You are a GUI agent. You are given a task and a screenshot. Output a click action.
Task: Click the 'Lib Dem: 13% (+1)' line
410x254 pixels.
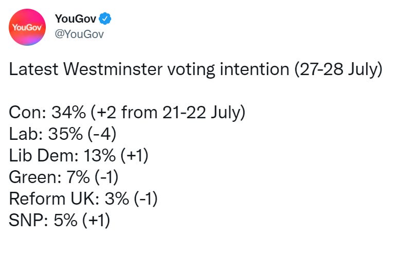[x=79, y=155]
